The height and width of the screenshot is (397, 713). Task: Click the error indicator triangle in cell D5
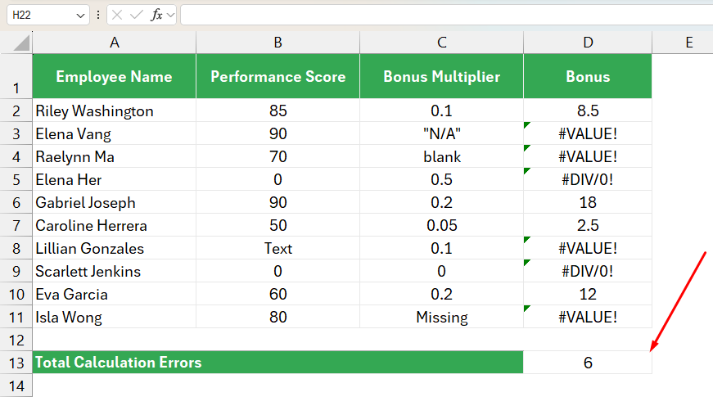(527, 171)
